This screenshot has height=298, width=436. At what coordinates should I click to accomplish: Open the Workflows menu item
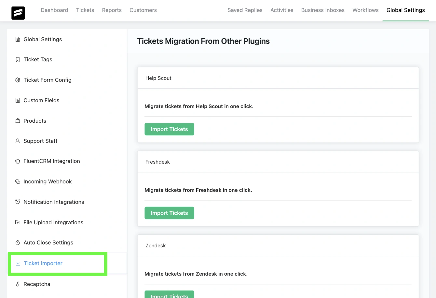(x=365, y=10)
